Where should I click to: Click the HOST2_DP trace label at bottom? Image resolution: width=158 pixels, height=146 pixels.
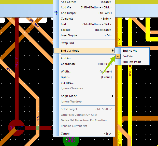point(120,139)
